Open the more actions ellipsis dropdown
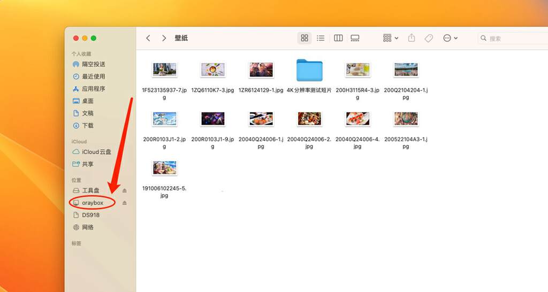Viewport: 548px width, 292px height. tap(450, 38)
